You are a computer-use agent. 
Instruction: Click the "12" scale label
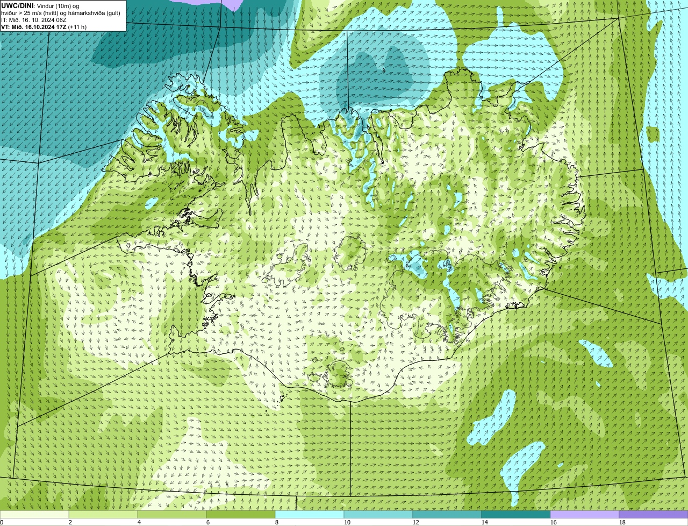pos(416,522)
